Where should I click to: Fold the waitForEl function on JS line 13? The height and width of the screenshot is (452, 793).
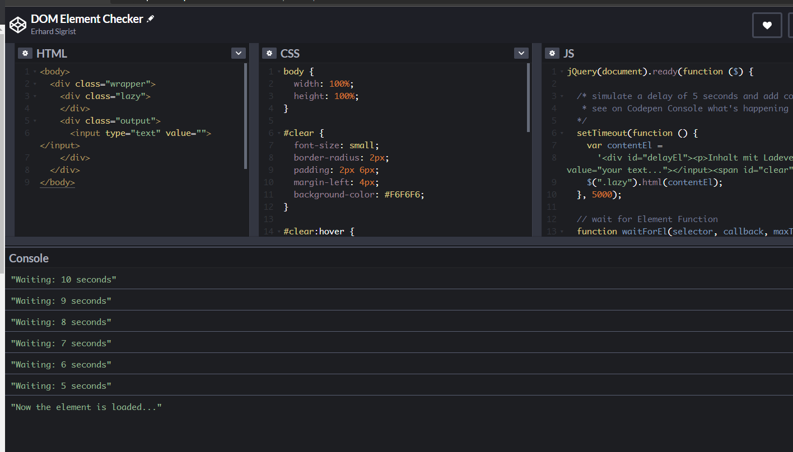(x=562, y=232)
